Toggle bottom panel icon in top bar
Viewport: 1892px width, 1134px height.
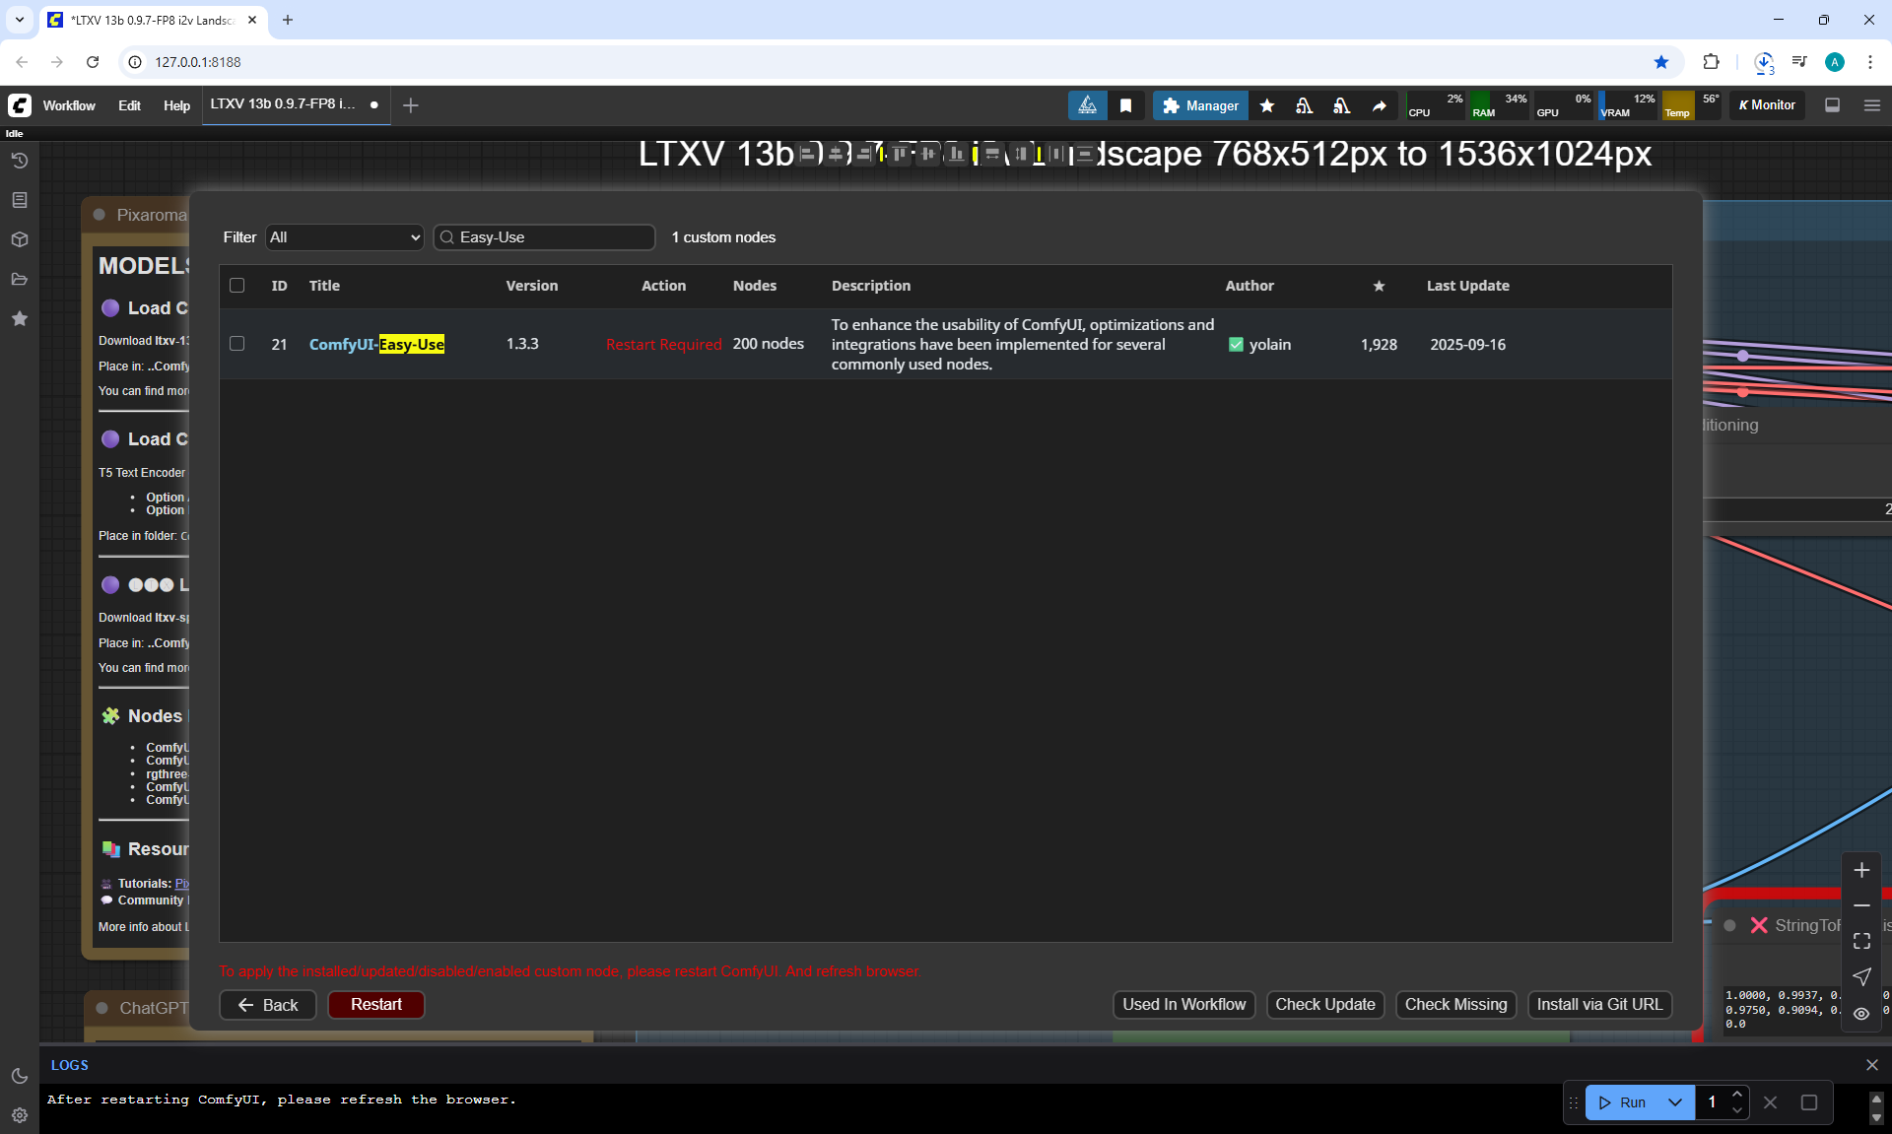point(1832,105)
